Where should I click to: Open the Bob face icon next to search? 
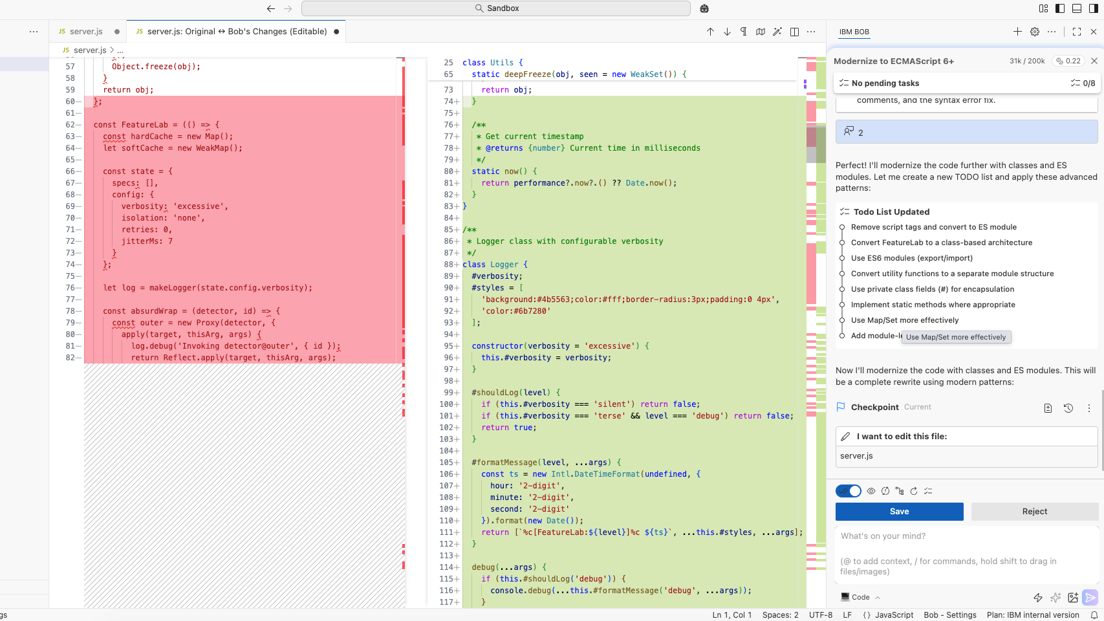click(704, 8)
